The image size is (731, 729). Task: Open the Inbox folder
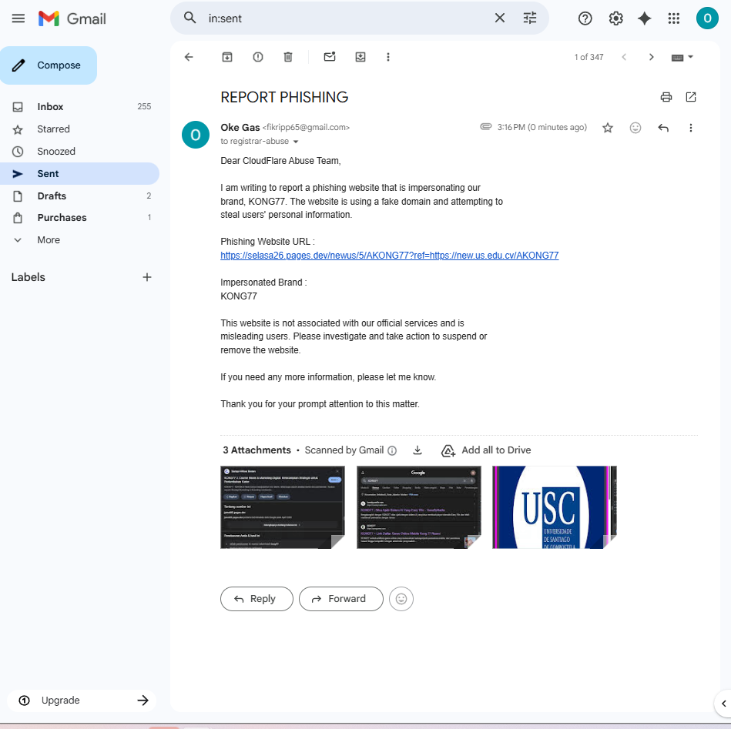79,107
